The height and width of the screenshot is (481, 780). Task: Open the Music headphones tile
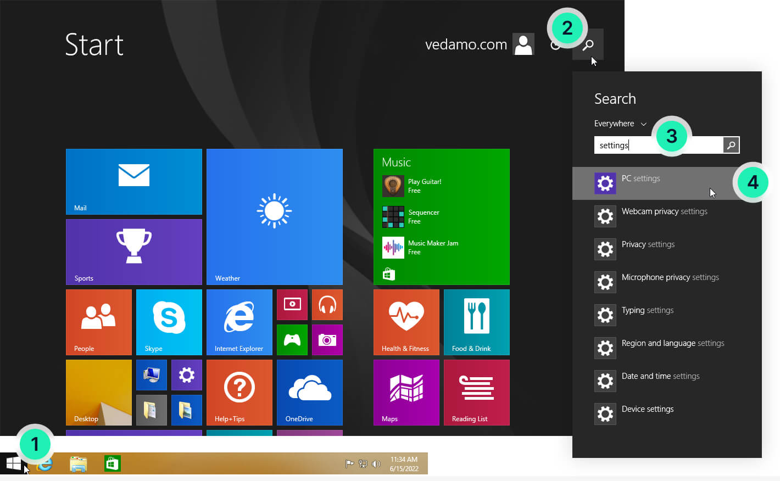[327, 305]
